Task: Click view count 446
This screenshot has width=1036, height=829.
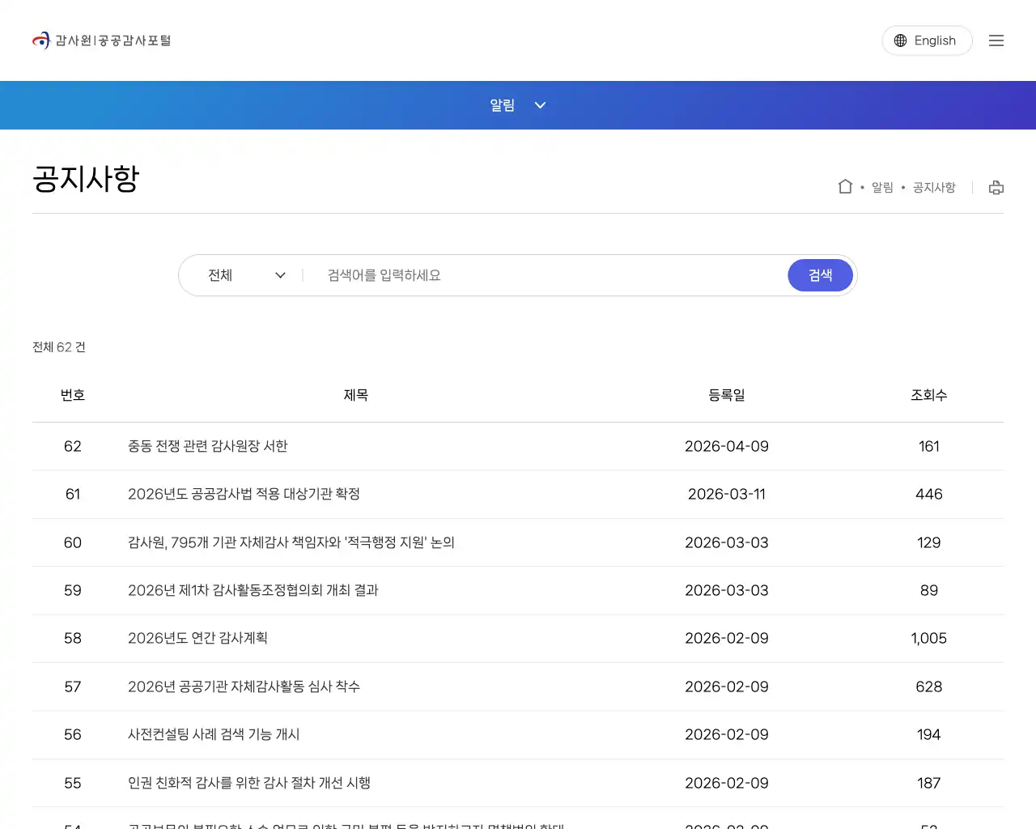Action: (x=929, y=494)
